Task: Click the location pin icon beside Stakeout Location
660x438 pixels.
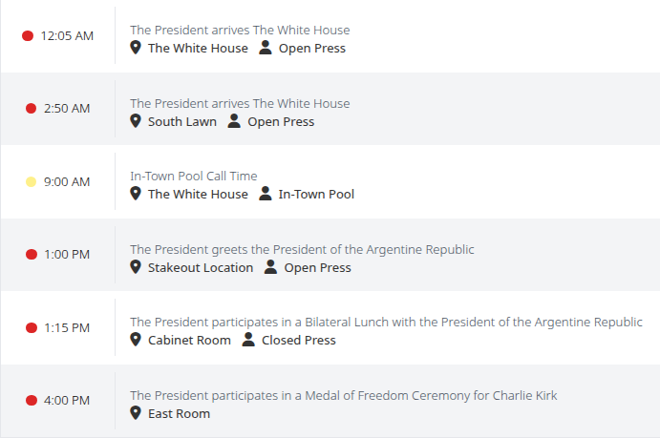Action: click(136, 267)
